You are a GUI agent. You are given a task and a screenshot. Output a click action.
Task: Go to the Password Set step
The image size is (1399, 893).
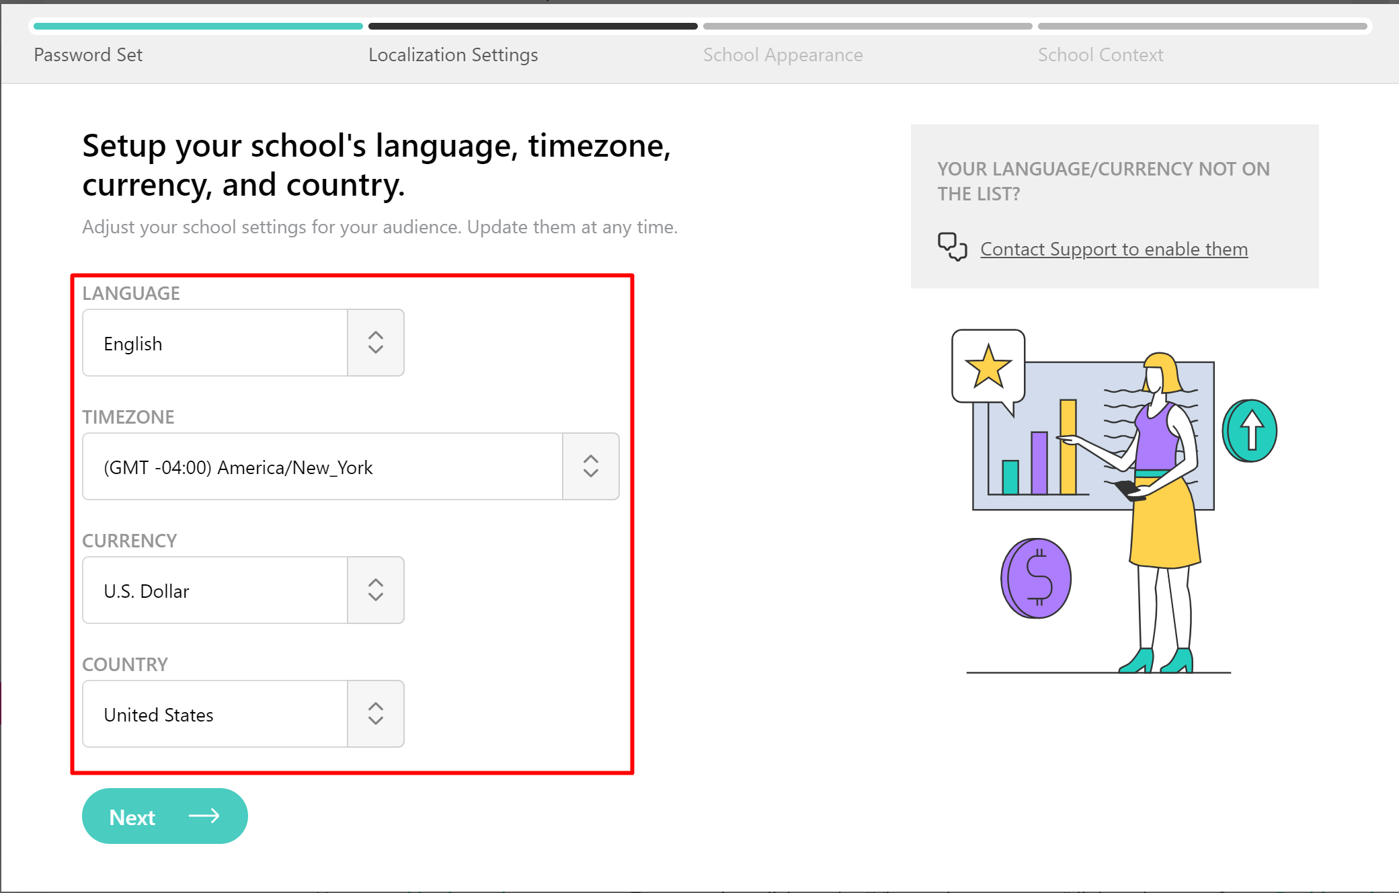(88, 54)
